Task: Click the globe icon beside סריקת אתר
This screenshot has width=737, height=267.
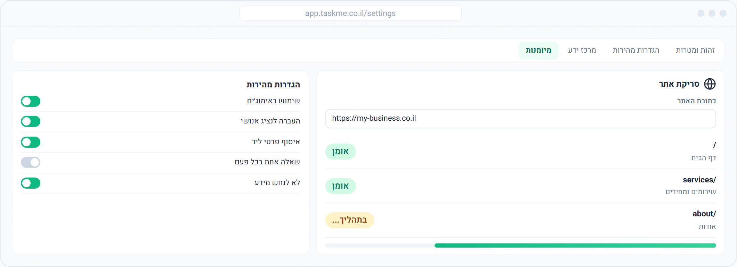Action: 710,84
